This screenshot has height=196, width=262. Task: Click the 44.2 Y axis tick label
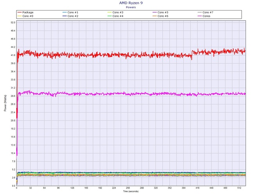[x=13, y=47]
